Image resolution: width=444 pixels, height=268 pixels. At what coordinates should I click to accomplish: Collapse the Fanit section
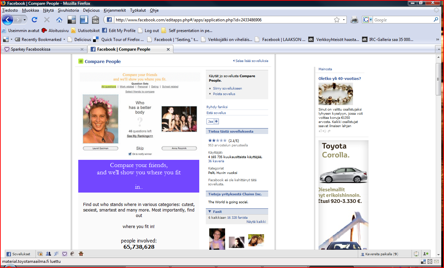(210, 212)
